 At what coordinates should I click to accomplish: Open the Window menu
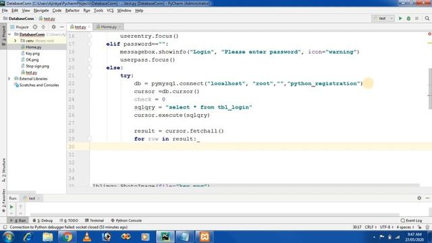click(x=124, y=11)
